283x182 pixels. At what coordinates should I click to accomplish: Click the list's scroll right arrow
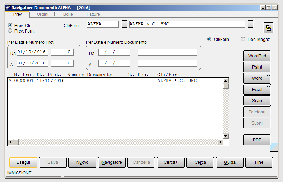[220, 142]
